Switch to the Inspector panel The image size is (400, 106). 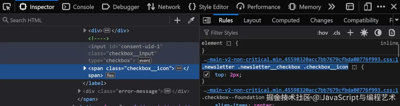[x=37, y=7]
